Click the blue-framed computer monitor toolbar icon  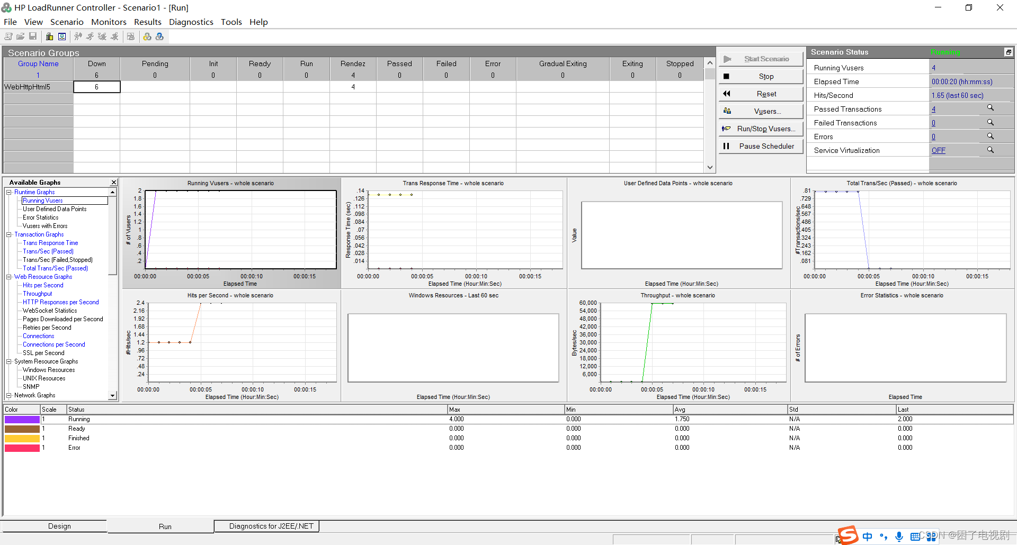click(62, 37)
